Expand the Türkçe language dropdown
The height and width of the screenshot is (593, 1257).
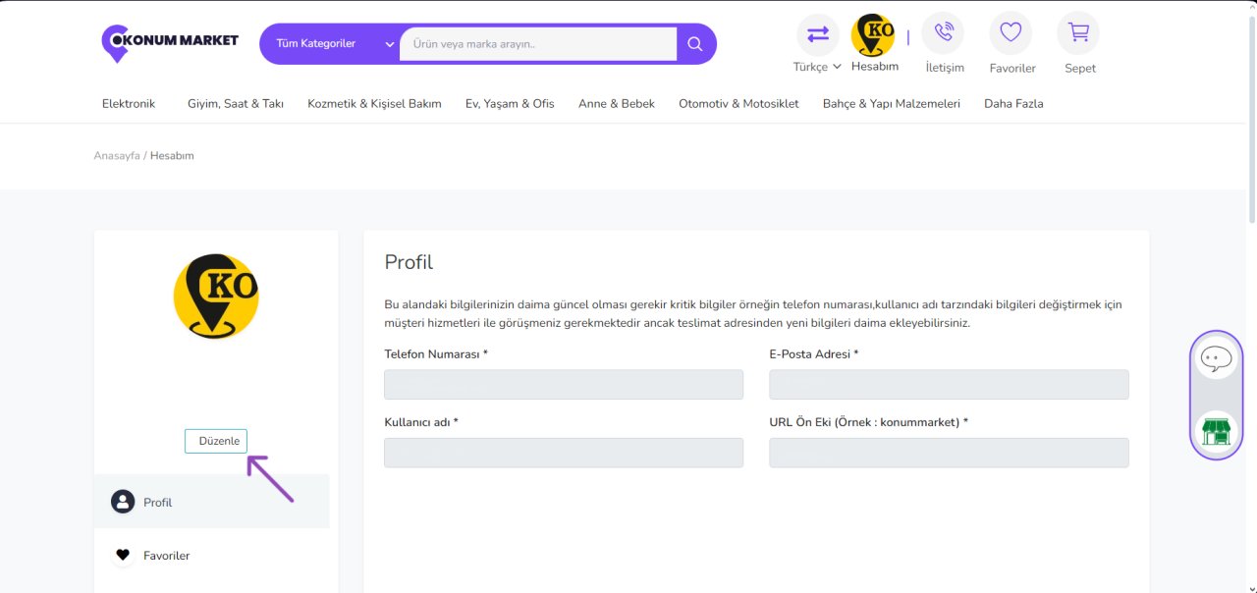click(x=817, y=67)
